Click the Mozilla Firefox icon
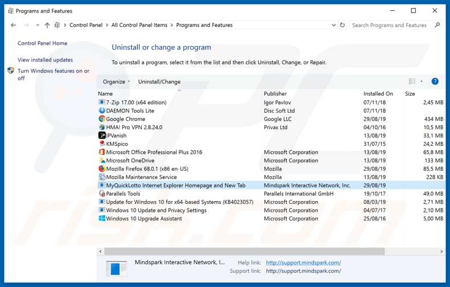The height and width of the screenshot is (287, 450). (x=101, y=169)
